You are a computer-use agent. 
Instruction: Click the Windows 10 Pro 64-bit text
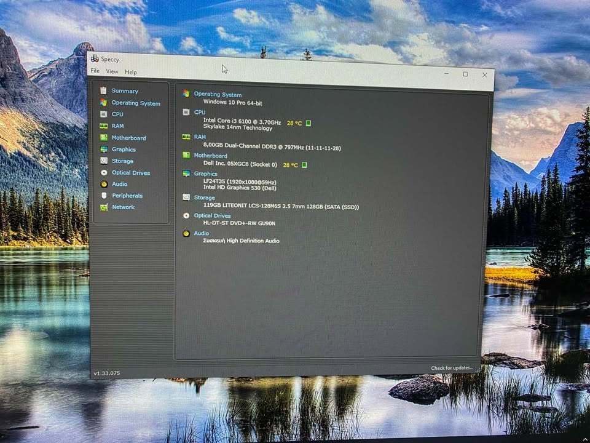pos(232,102)
